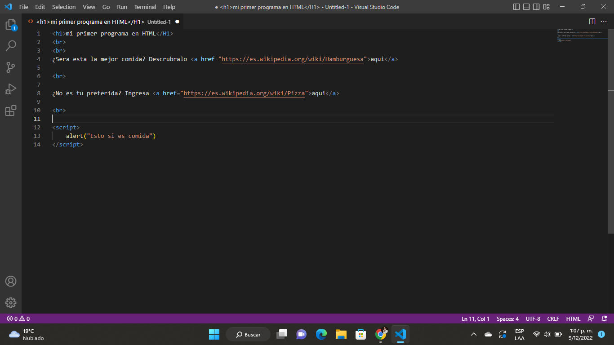
Task: Click Spaces: 4 indentation setting
Action: (507, 318)
